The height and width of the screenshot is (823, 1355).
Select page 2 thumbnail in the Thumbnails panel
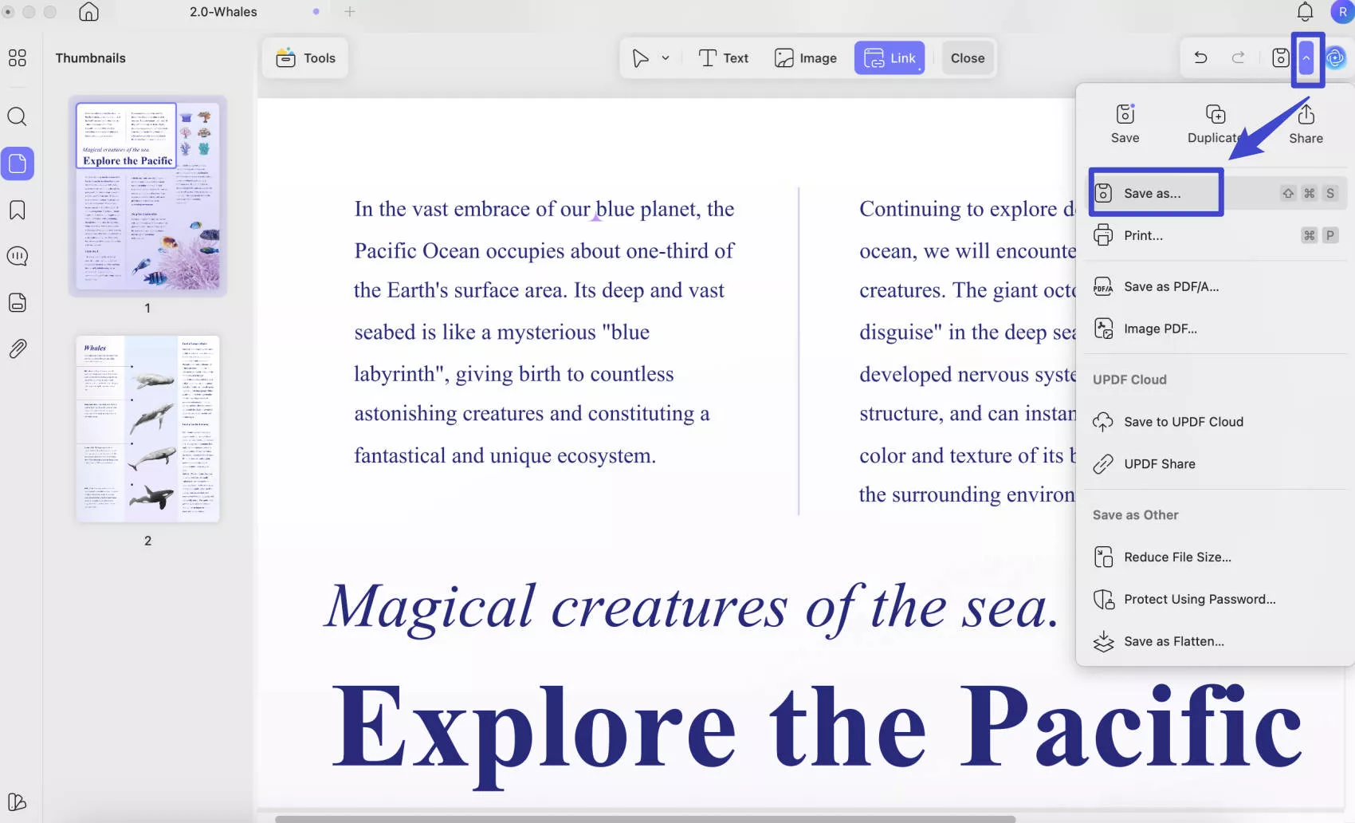[147, 428]
